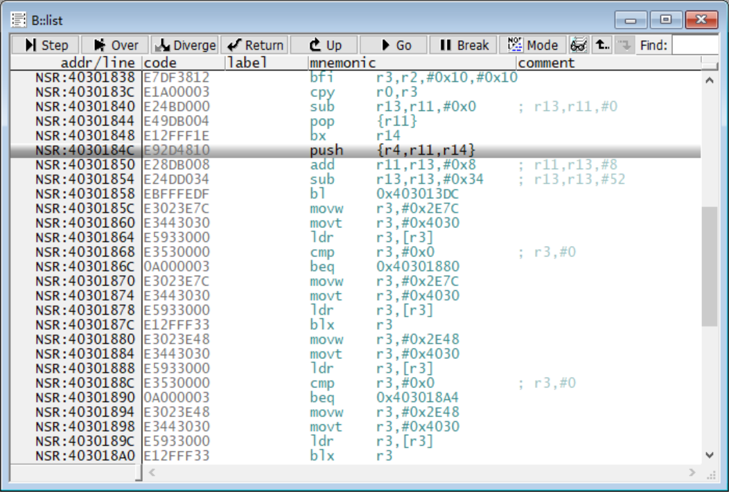Click the Diverge button in toolbar

(x=184, y=45)
